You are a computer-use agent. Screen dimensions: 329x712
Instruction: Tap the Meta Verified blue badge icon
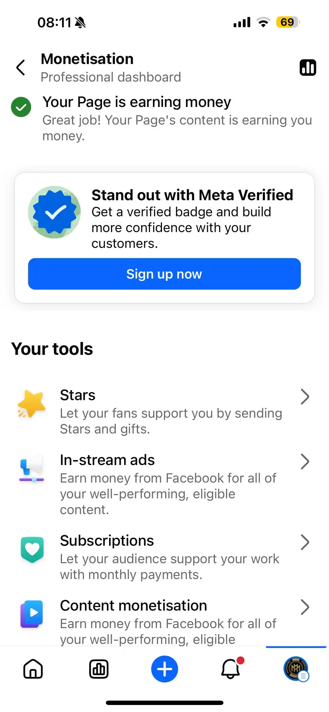(54, 212)
